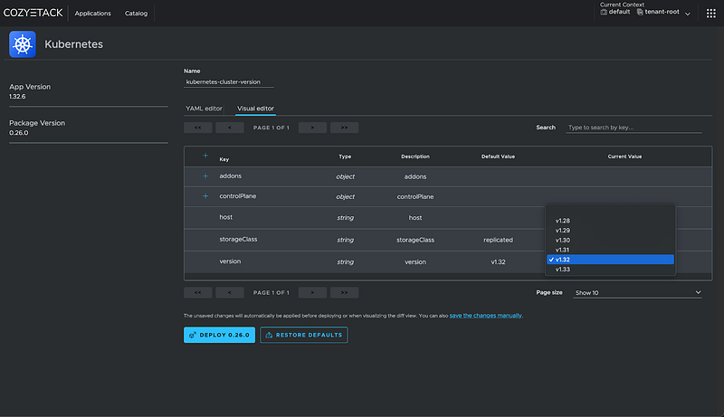This screenshot has height=417, width=724.
Task: Pick the checked v1.32 version option
Action: (x=563, y=260)
